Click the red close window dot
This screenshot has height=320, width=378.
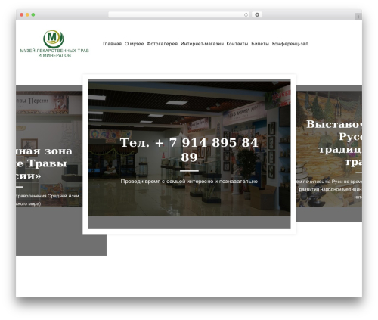pyautogui.click(x=22, y=14)
